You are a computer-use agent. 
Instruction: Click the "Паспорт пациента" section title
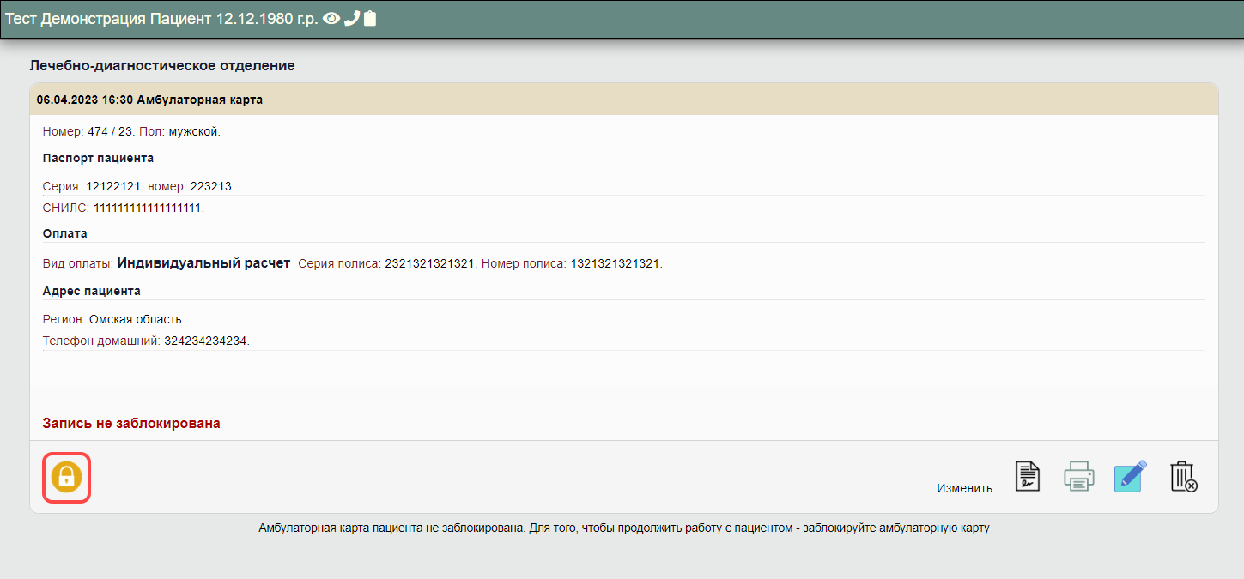point(98,158)
